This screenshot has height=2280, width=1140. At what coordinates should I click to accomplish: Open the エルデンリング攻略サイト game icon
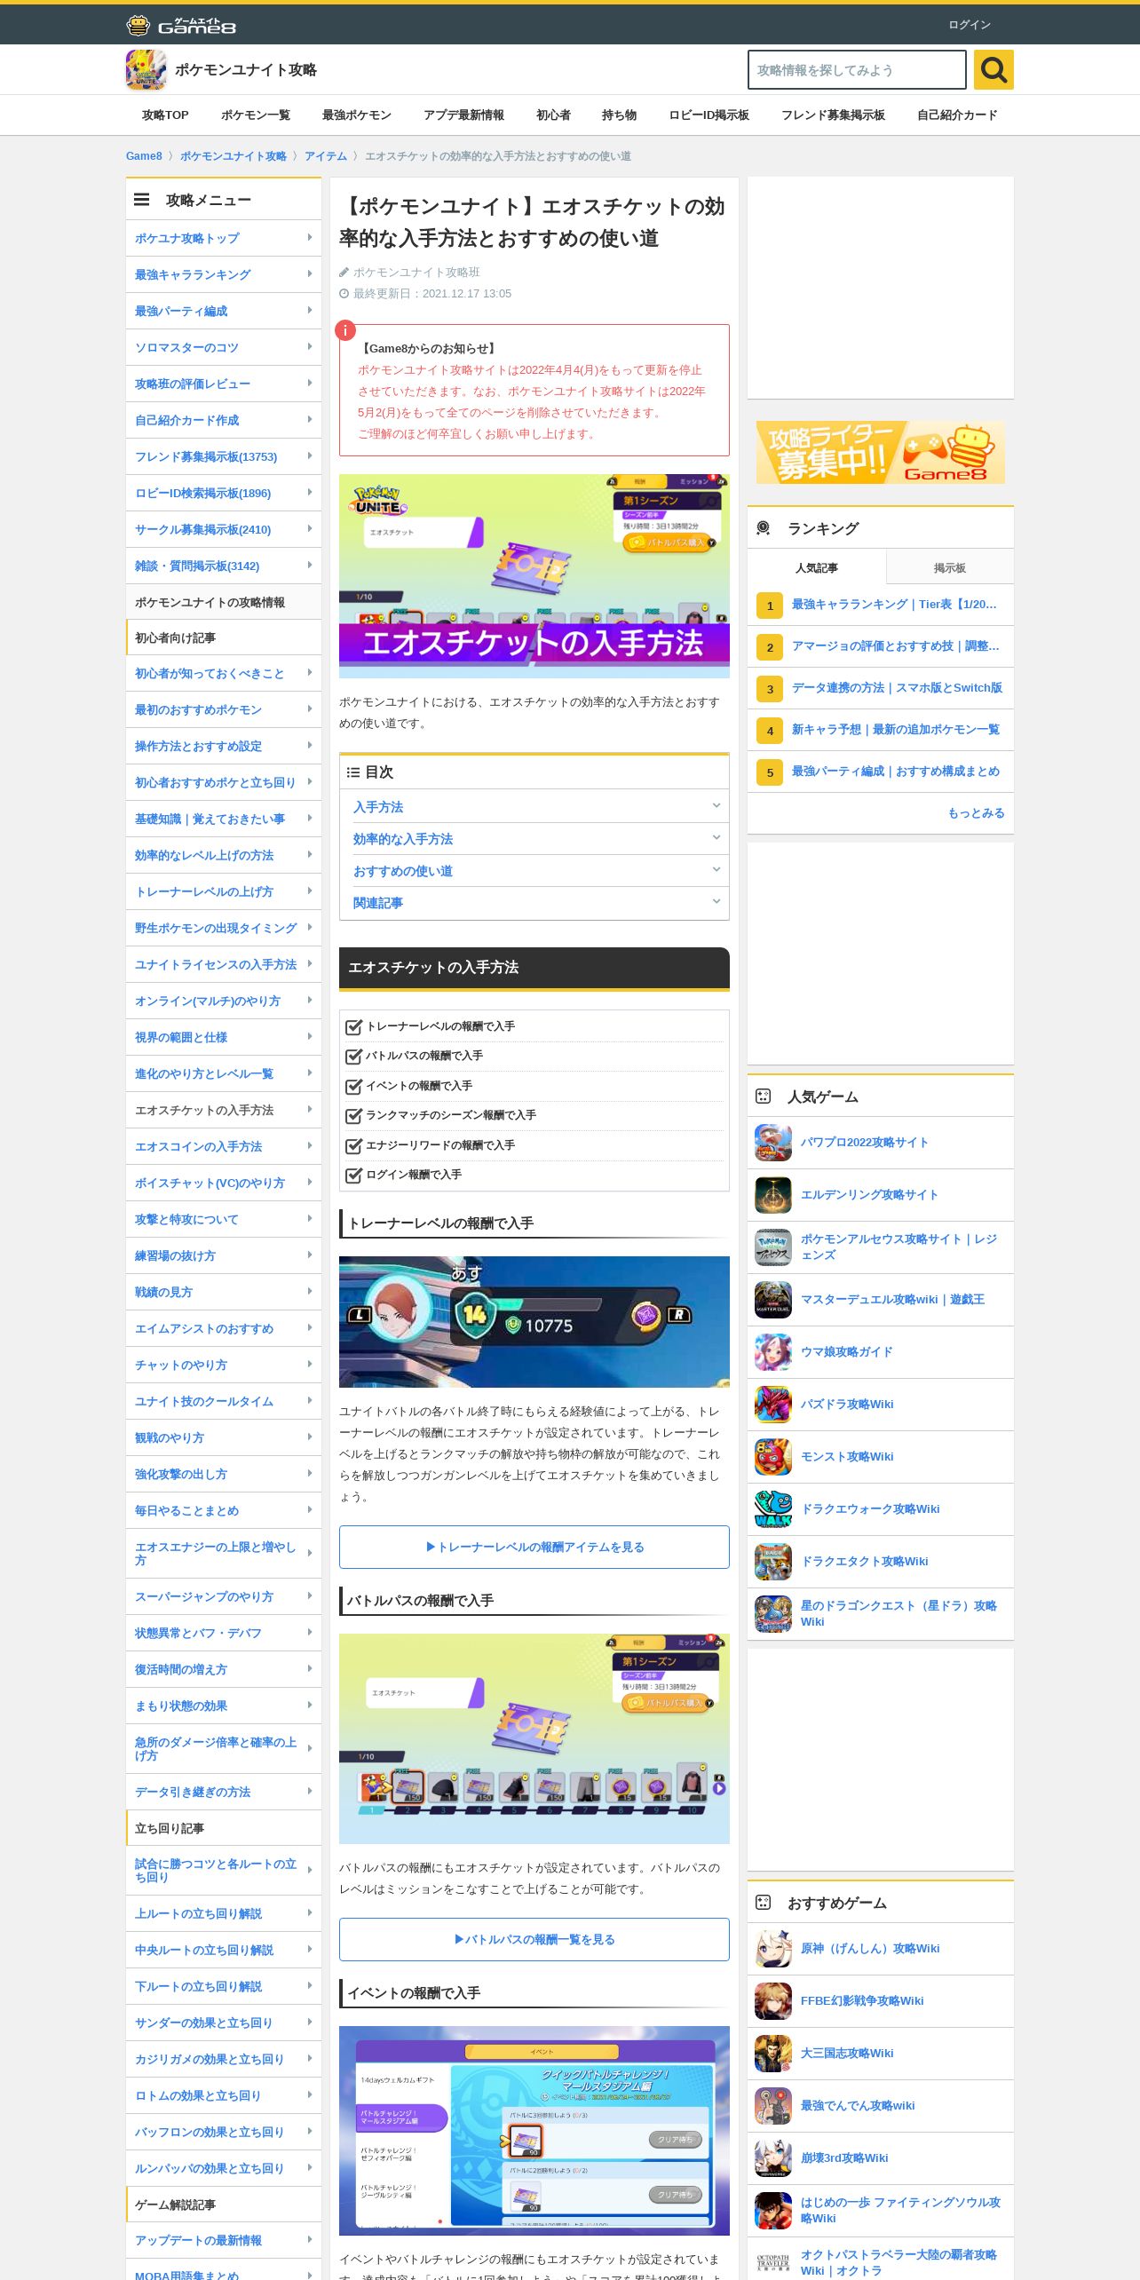[x=773, y=1195]
